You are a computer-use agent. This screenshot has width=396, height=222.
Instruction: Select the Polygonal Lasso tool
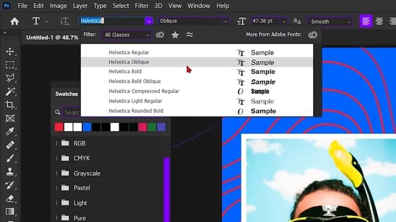[10, 78]
